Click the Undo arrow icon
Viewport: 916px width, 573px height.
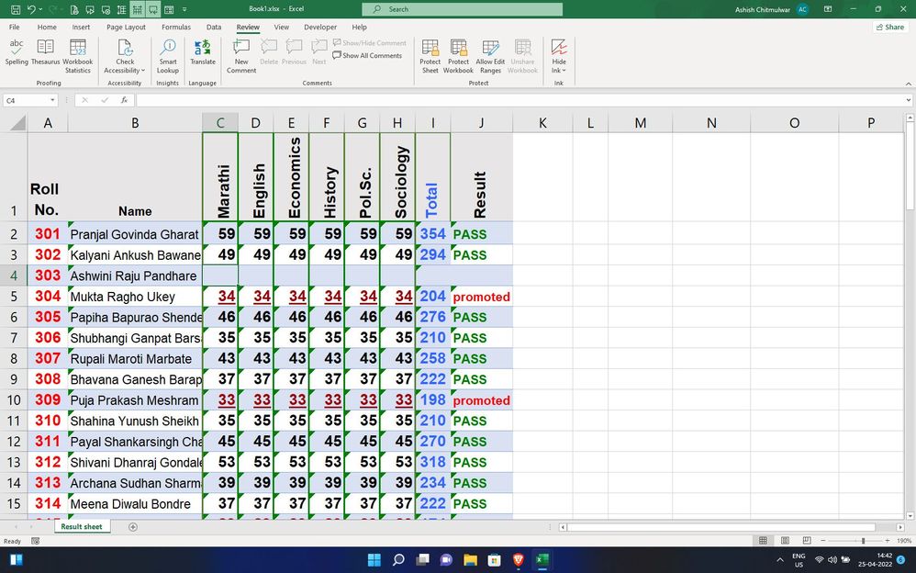31,9
